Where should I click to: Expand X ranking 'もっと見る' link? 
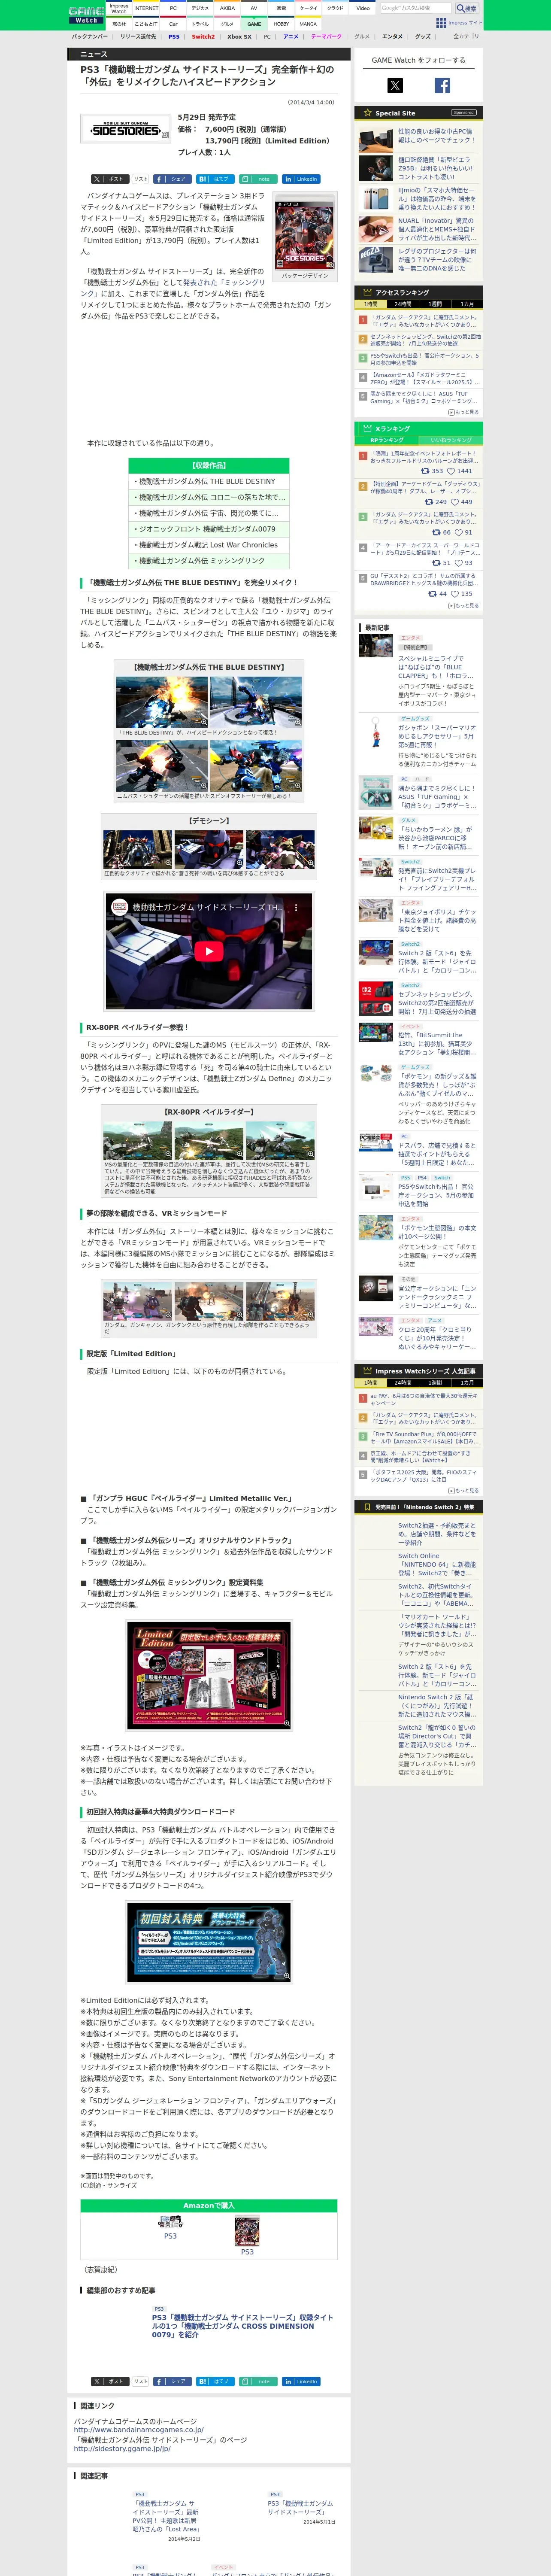pyautogui.click(x=464, y=606)
